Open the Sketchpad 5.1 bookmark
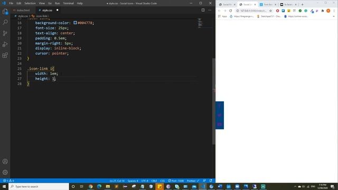338x190 pixels. tap(269, 16)
